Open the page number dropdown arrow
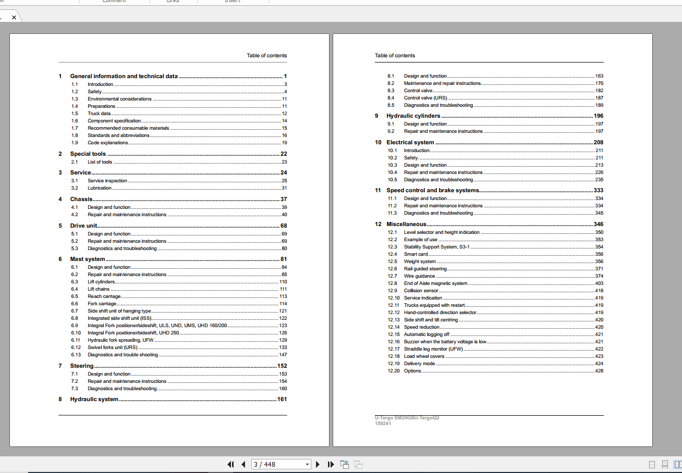The height and width of the screenshot is (473, 682). click(x=307, y=464)
